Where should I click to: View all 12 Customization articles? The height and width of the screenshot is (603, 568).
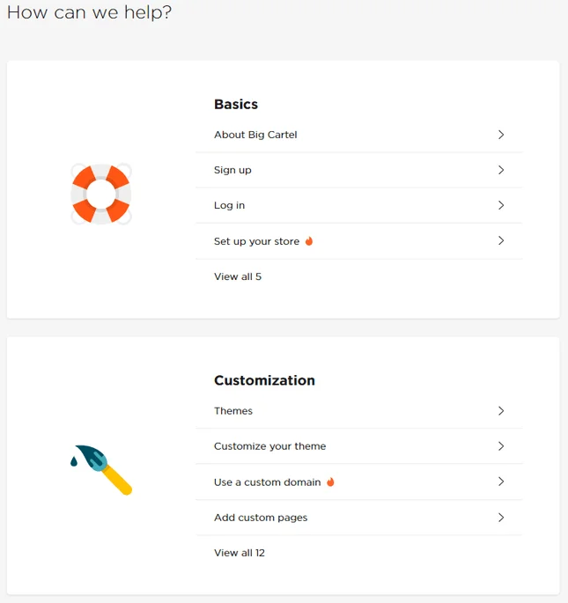point(240,553)
